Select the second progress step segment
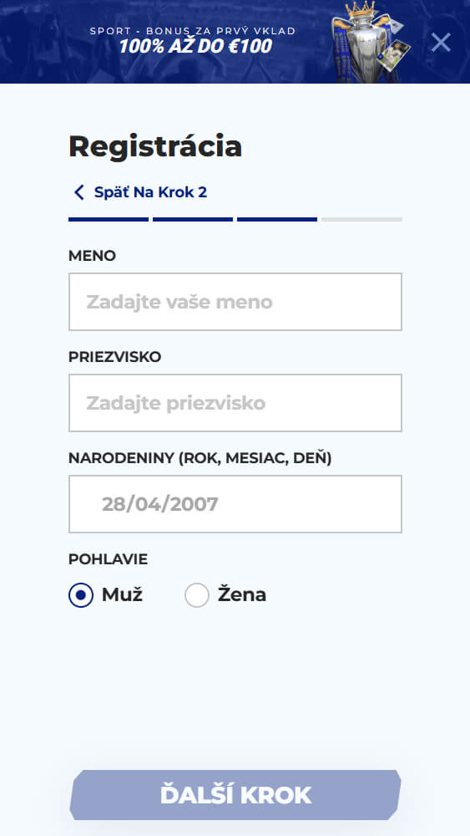Viewport: 470px width, 836px height. click(x=193, y=219)
